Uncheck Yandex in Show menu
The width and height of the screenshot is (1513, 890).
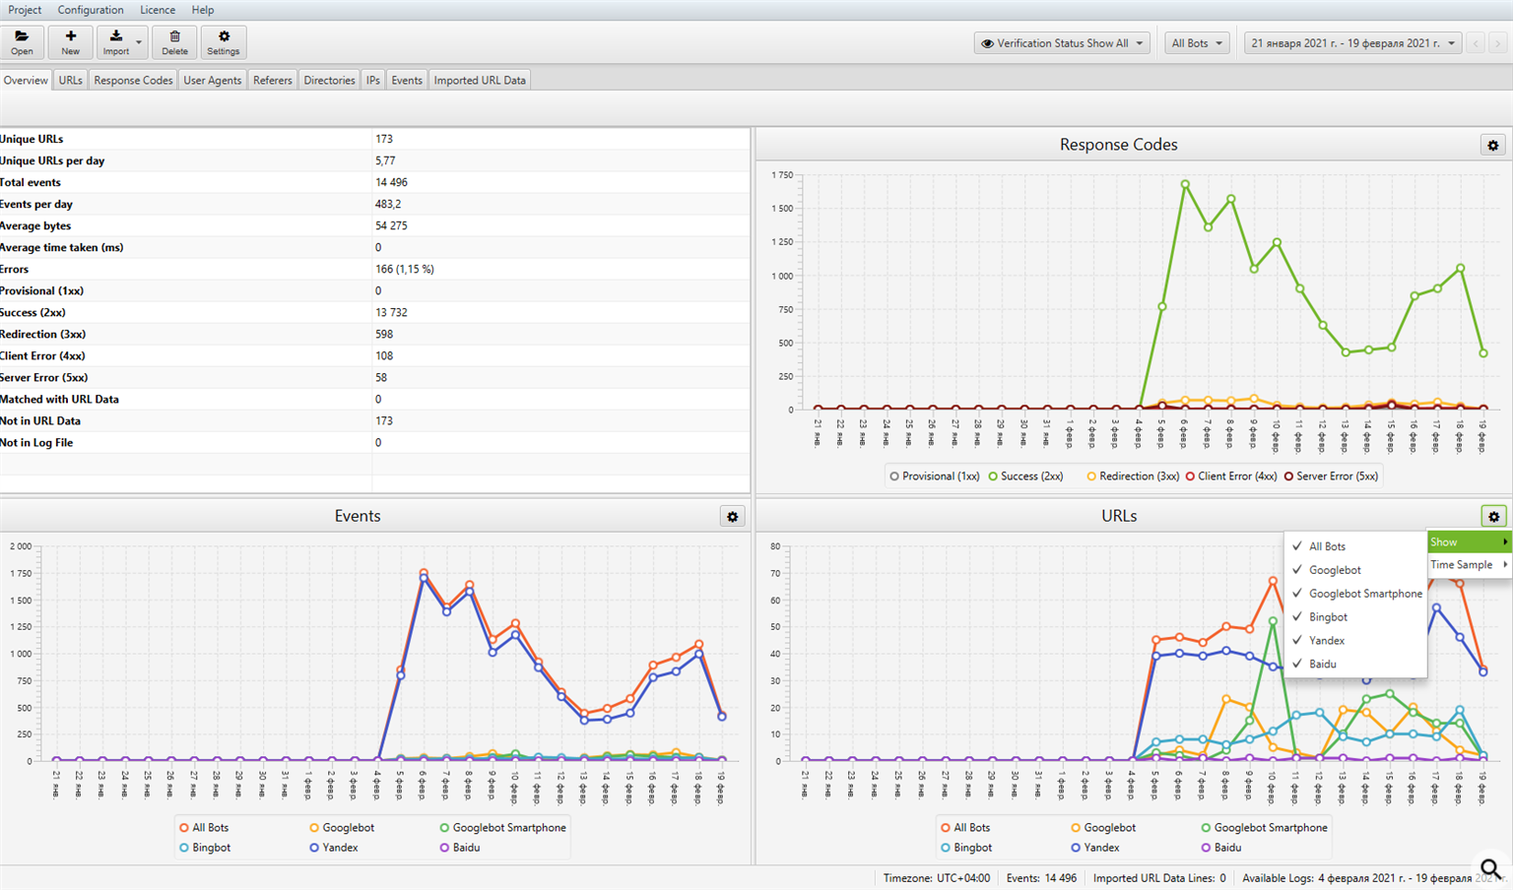pyautogui.click(x=1354, y=641)
